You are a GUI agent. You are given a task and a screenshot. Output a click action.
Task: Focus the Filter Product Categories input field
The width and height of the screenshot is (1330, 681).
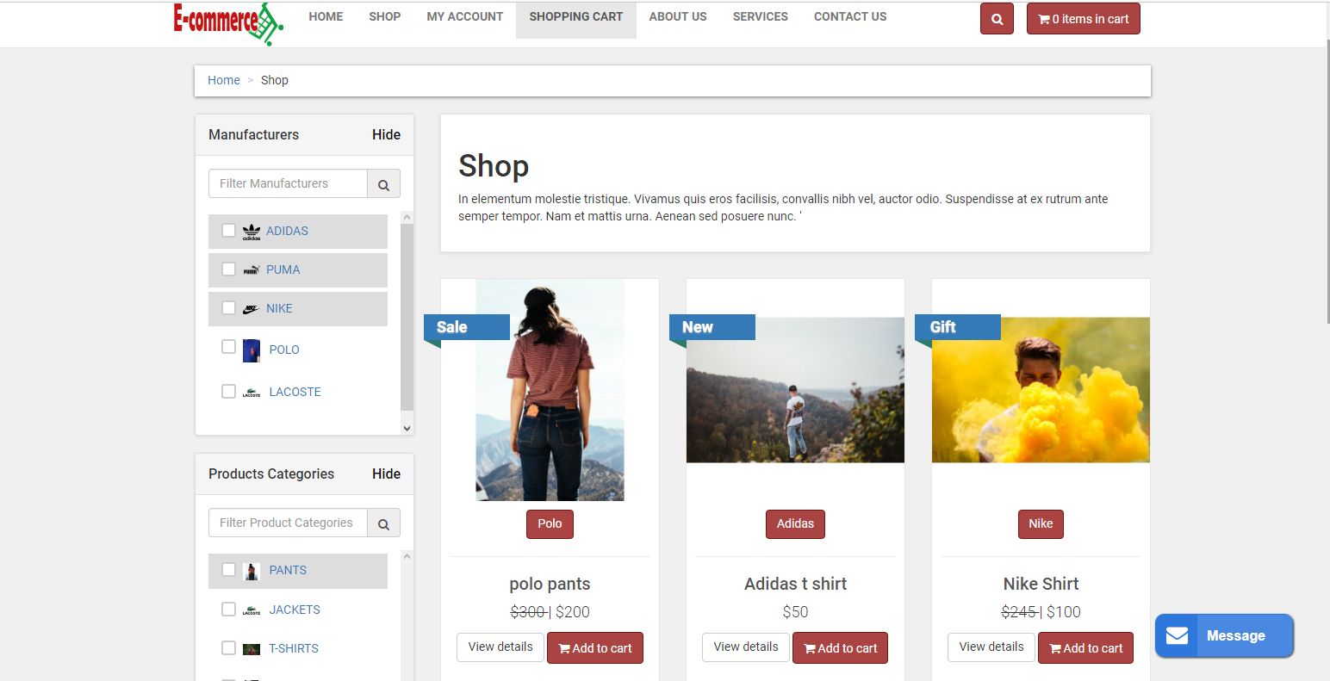click(288, 523)
